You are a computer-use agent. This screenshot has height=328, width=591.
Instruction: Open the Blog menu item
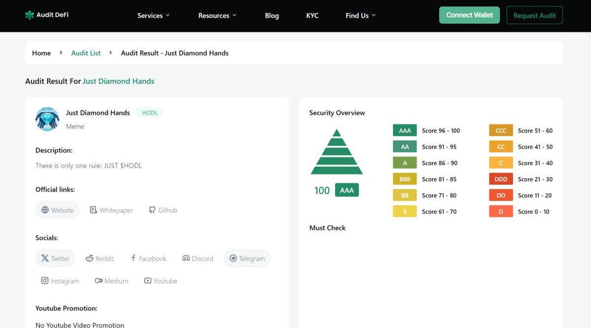pos(272,15)
